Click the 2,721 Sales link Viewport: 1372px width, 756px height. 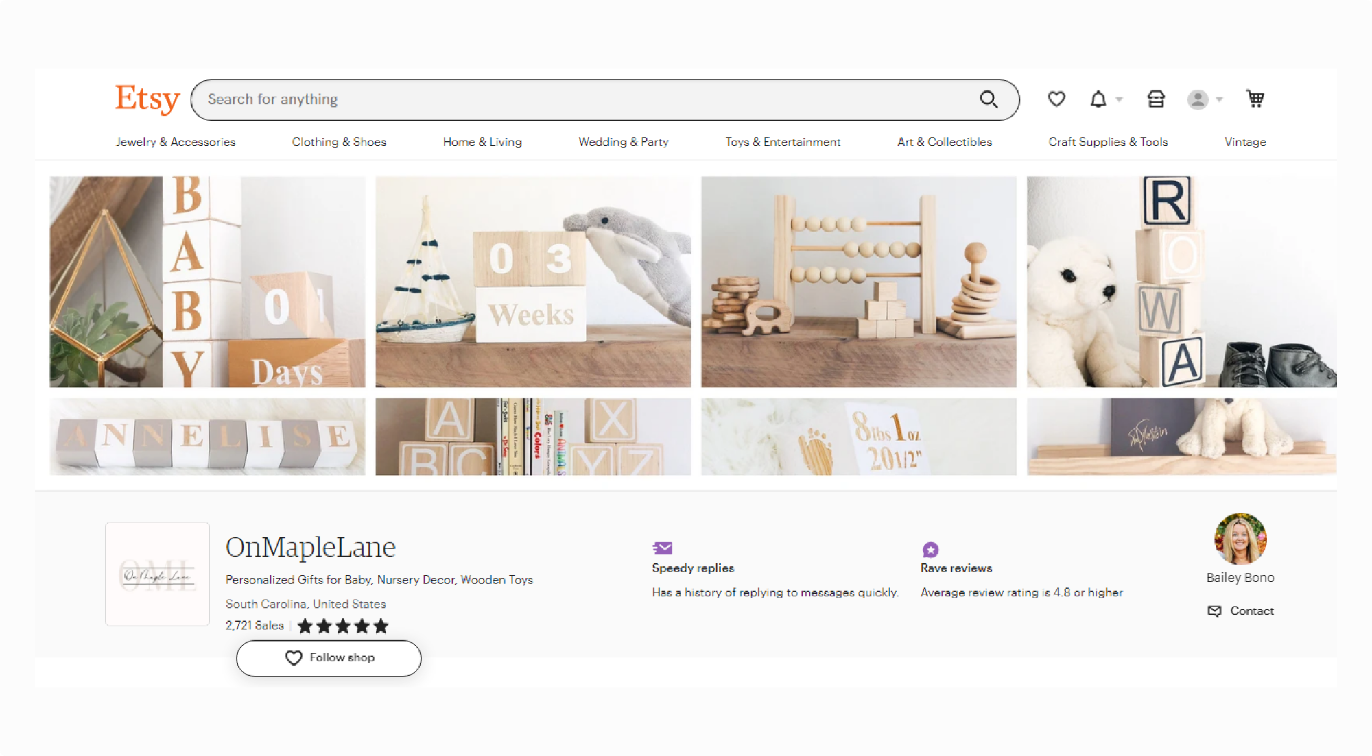(x=255, y=625)
